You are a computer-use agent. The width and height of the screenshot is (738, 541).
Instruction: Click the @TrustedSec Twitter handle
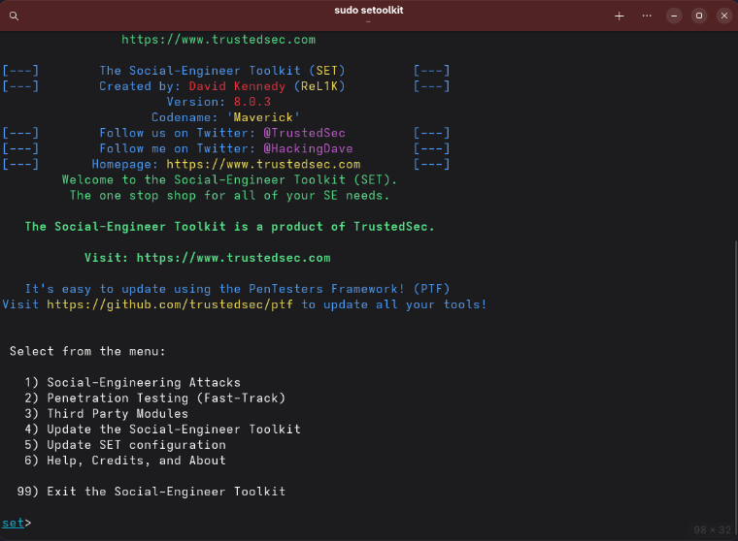(x=305, y=133)
